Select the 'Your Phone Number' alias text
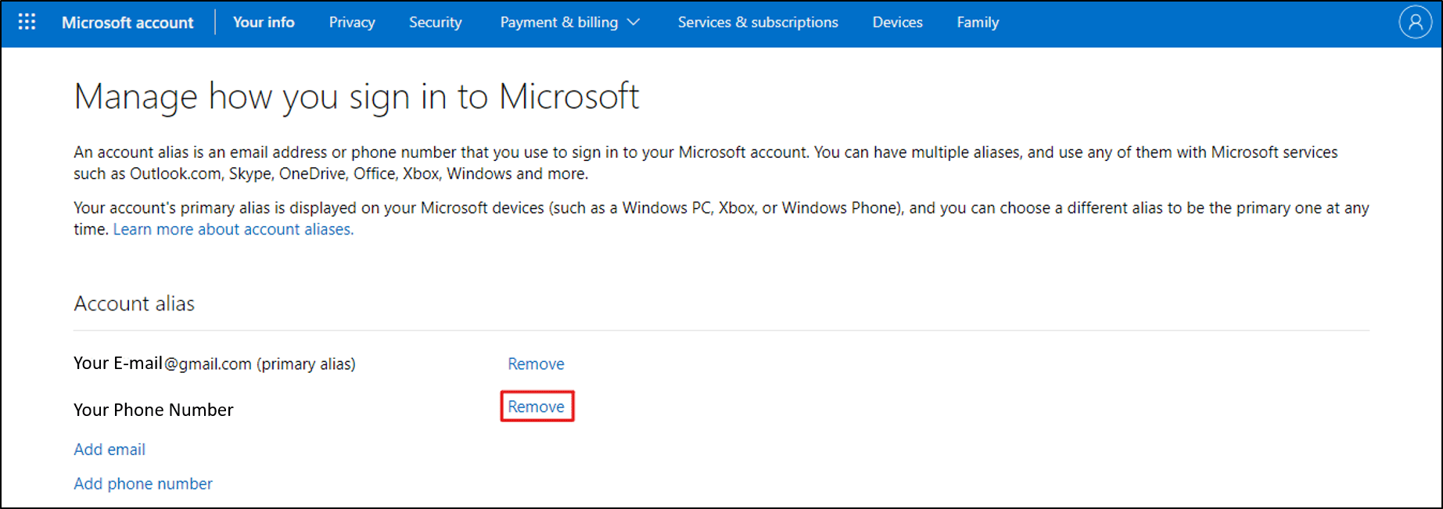Screen dimensions: 1443x509 click(x=153, y=410)
